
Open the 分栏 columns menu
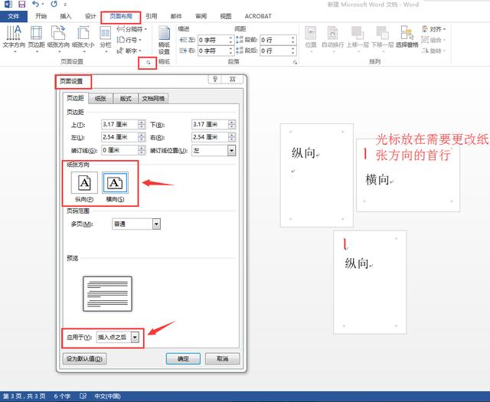(x=106, y=38)
